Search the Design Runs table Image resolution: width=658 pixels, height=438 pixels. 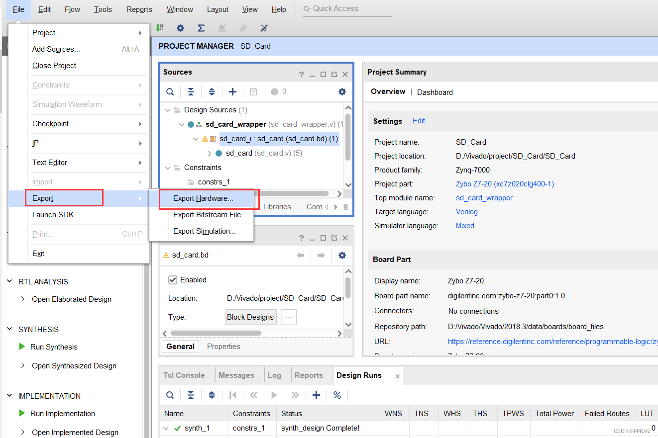[x=170, y=395]
